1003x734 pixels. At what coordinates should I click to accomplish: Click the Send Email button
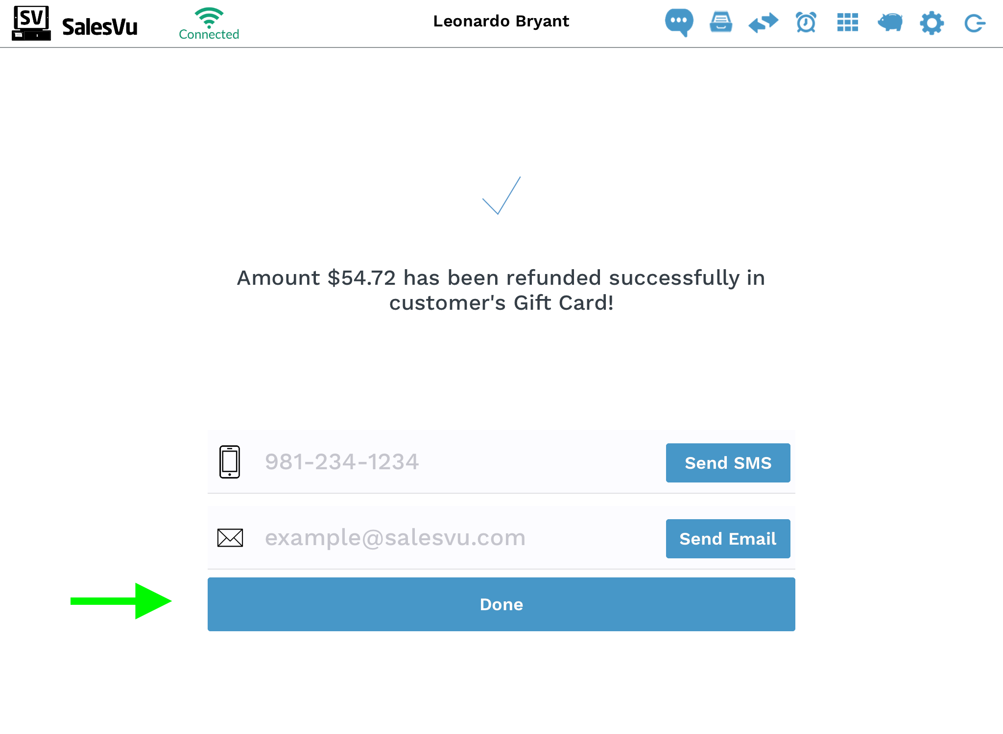click(728, 539)
